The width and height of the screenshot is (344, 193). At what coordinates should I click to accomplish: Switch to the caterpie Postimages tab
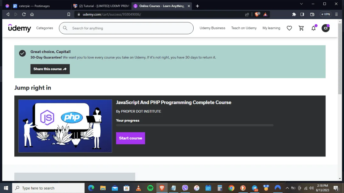coord(40,6)
